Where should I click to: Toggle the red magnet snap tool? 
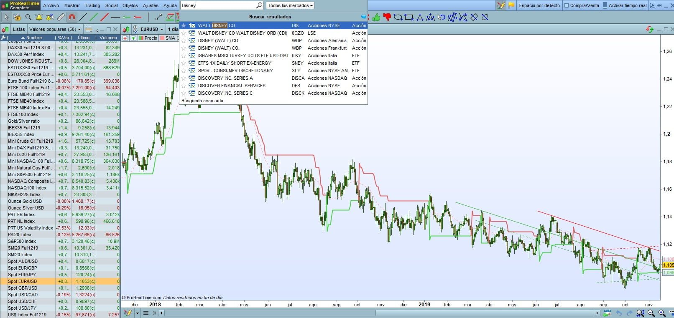click(72, 17)
